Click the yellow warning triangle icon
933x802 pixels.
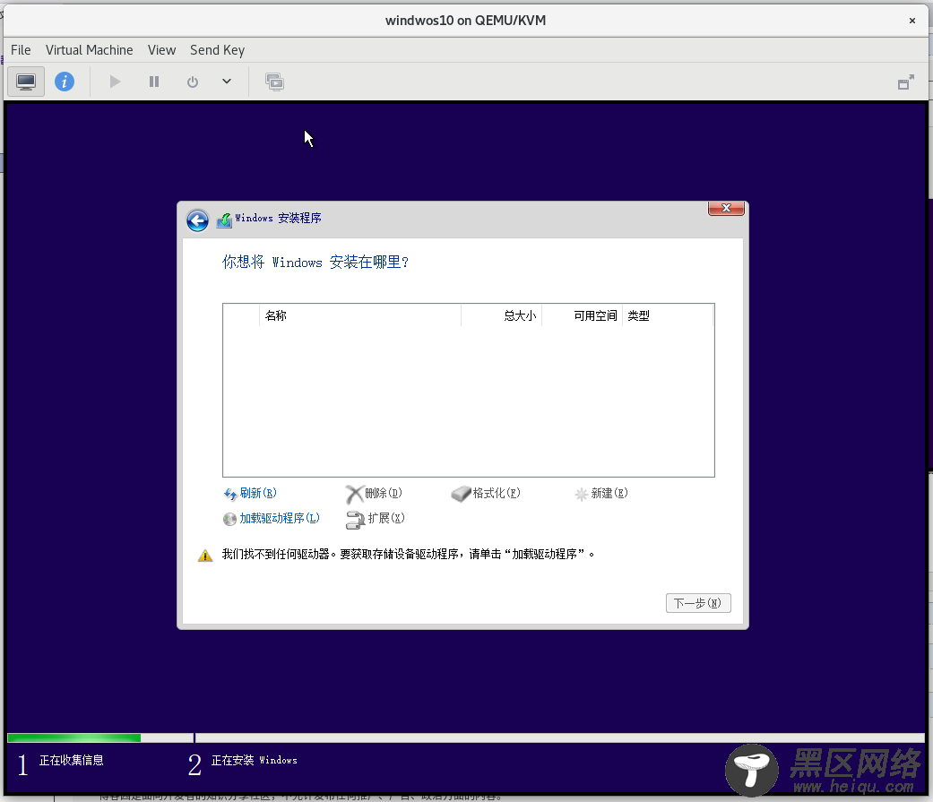point(205,556)
